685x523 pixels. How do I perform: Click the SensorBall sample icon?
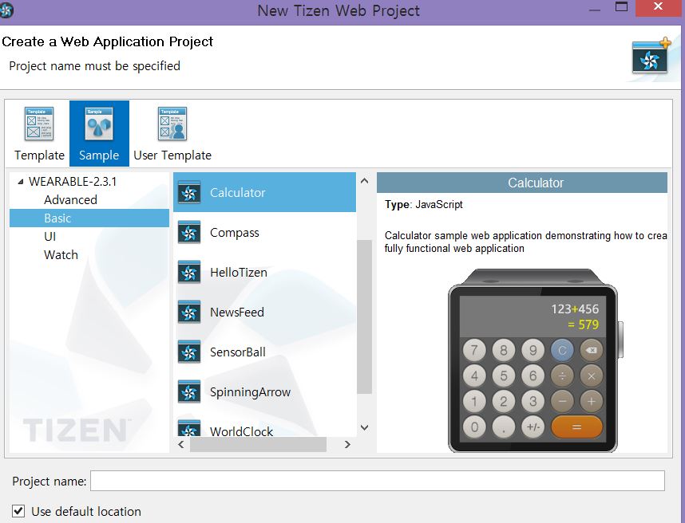point(189,352)
